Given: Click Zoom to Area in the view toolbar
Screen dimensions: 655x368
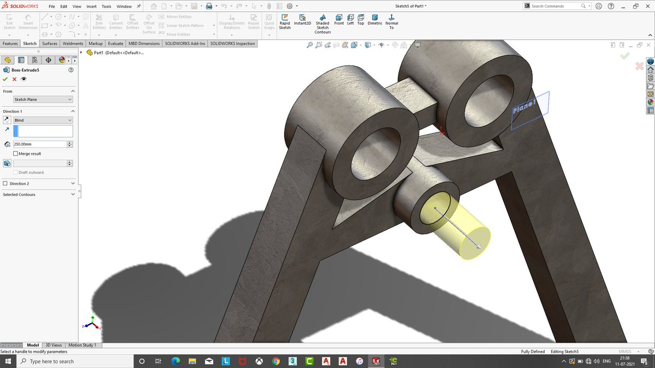Looking at the screenshot, I should 319,45.
